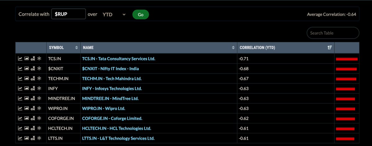Open the line chart icon for TECHM.IN
Viewport: 372px width, 146px height.
click(x=20, y=78)
